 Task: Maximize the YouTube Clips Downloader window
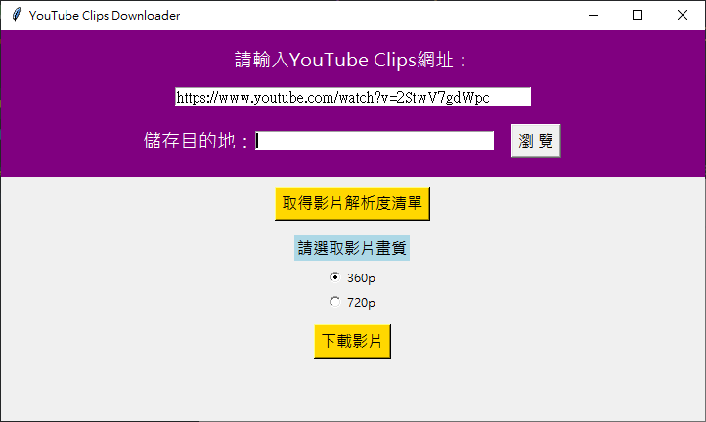638,15
